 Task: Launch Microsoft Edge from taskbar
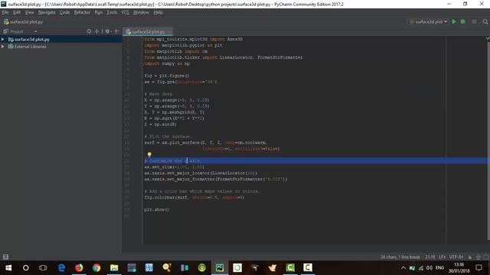tap(61, 267)
